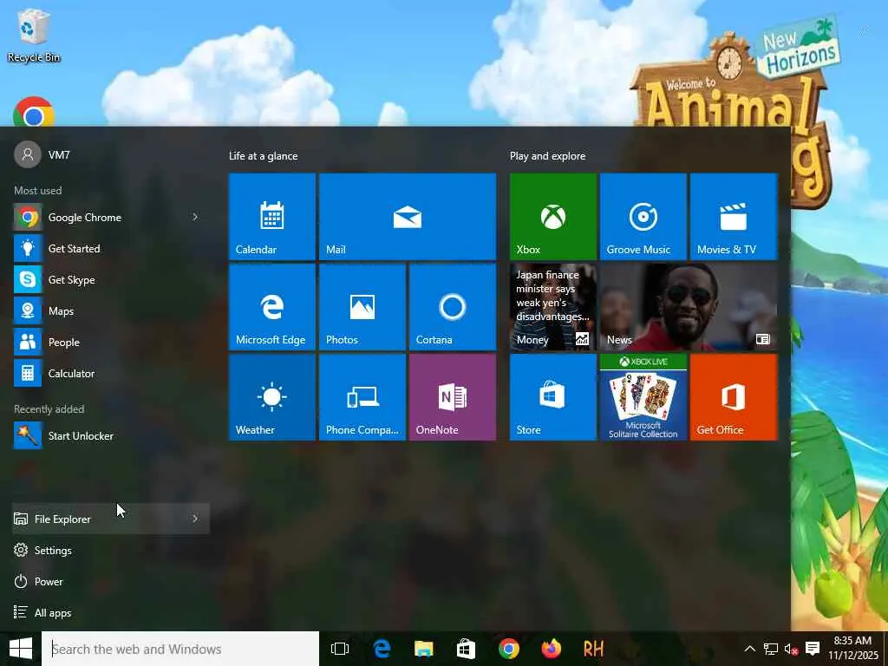Focus the Search the web and Windows box
The width and height of the screenshot is (888, 666).
point(180,649)
